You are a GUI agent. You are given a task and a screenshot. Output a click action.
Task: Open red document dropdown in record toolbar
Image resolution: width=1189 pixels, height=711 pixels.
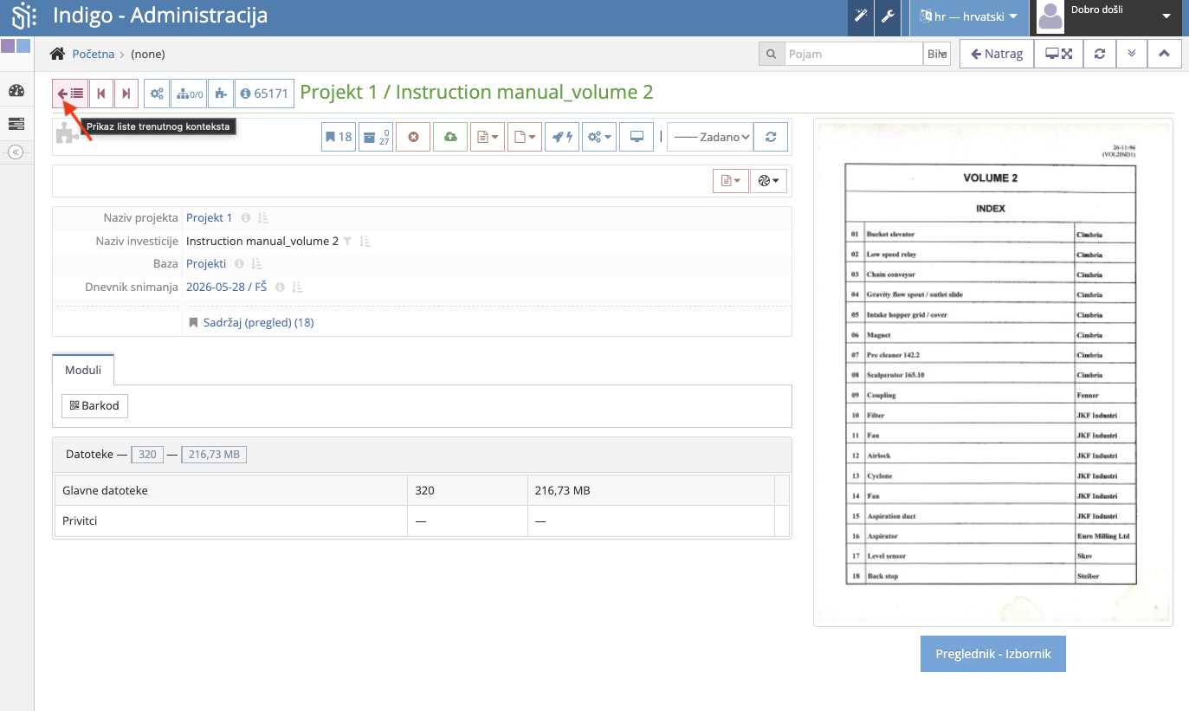point(488,137)
